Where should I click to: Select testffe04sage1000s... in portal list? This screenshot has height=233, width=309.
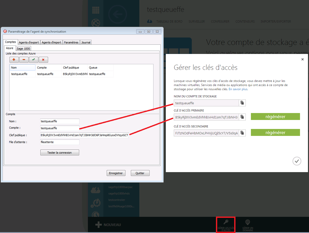(121, 206)
